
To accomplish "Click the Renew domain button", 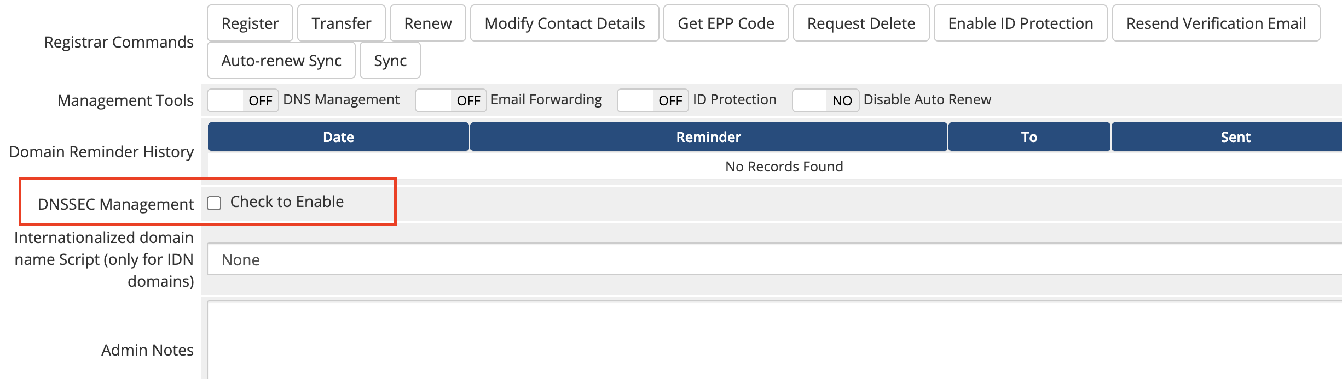I will click(x=427, y=23).
